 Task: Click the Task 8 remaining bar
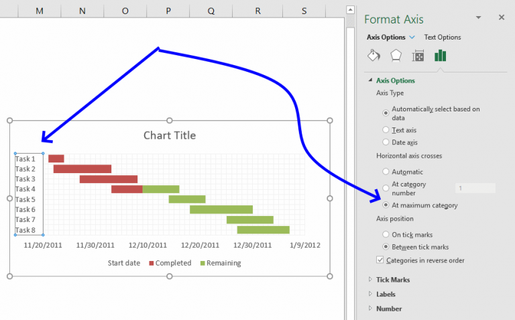click(x=264, y=229)
